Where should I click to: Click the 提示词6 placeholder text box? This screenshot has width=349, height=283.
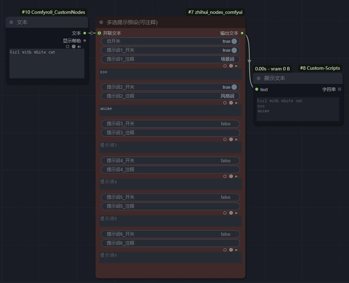[x=171, y=258]
